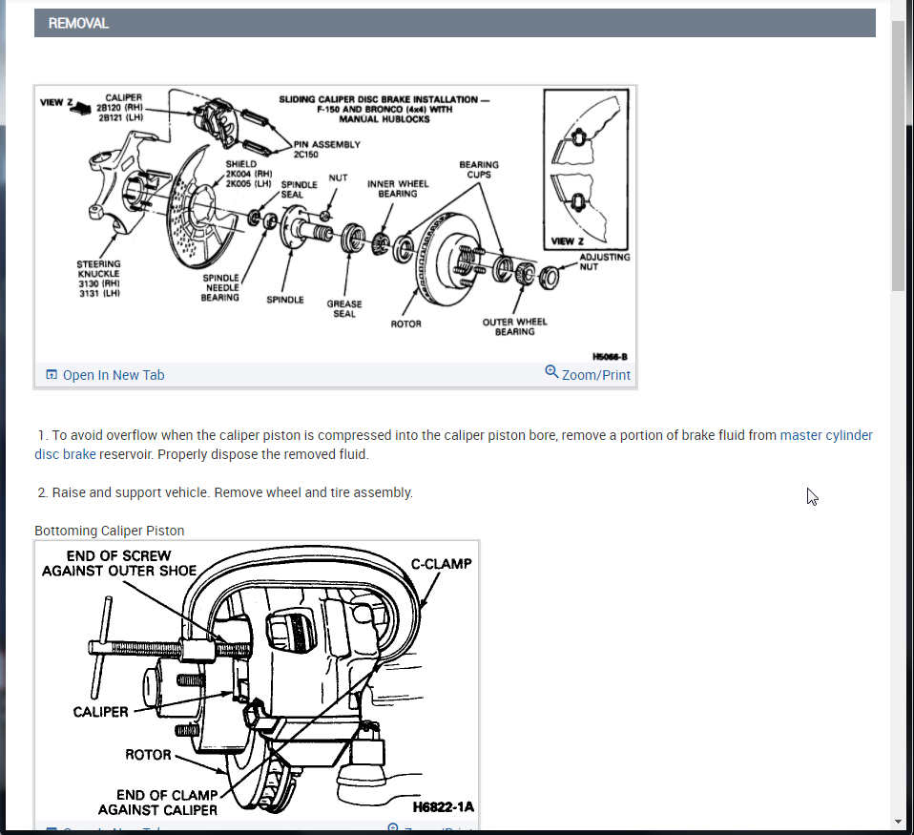Viewport: 914px width, 835px height.
Task: Click step 2 'Raise and support vehicle' text
Action: coord(225,492)
